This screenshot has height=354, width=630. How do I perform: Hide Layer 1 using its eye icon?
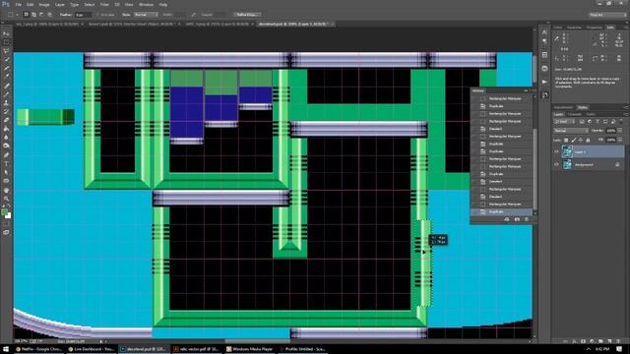tap(556, 151)
